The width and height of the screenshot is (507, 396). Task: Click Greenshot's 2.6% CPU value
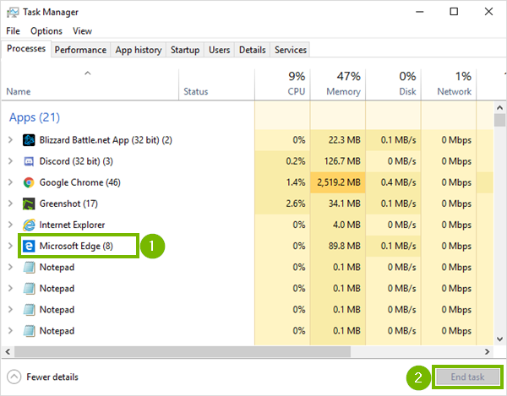pos(295,203)
